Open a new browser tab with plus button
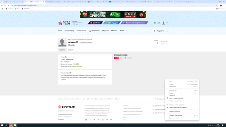Viewport: 226px width, 127px height. coord(194,2)
